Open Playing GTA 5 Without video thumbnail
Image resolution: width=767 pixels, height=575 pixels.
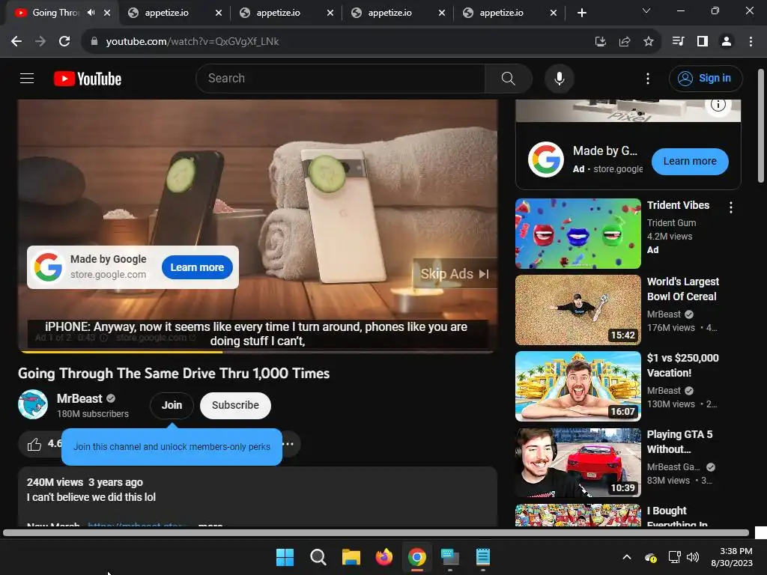click(577, 463)
